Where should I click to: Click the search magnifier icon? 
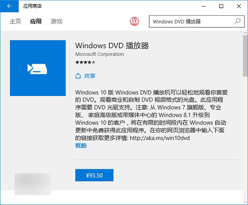pyautogui.click(x=237, y=21)
